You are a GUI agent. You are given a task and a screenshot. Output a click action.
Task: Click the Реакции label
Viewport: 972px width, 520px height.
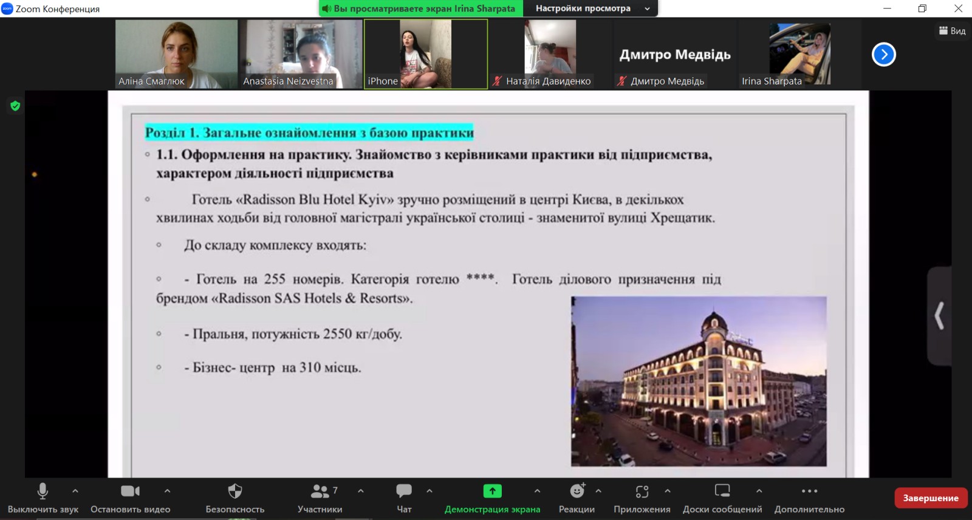(577, 510)
